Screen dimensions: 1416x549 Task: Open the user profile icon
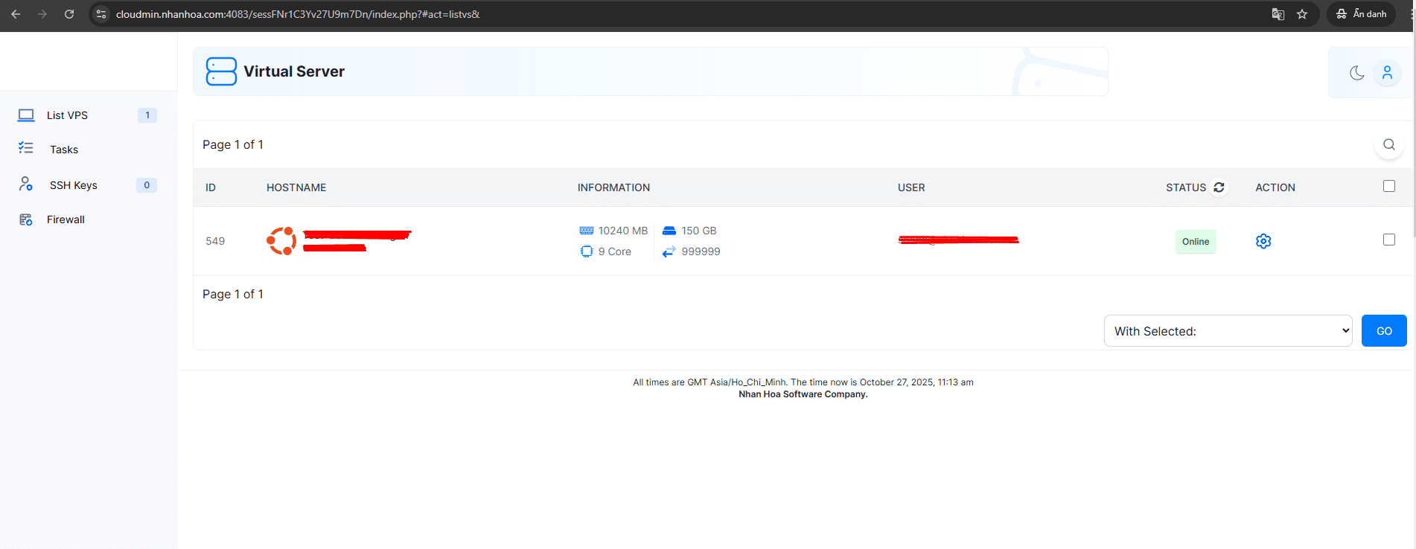coord(1387,73)
